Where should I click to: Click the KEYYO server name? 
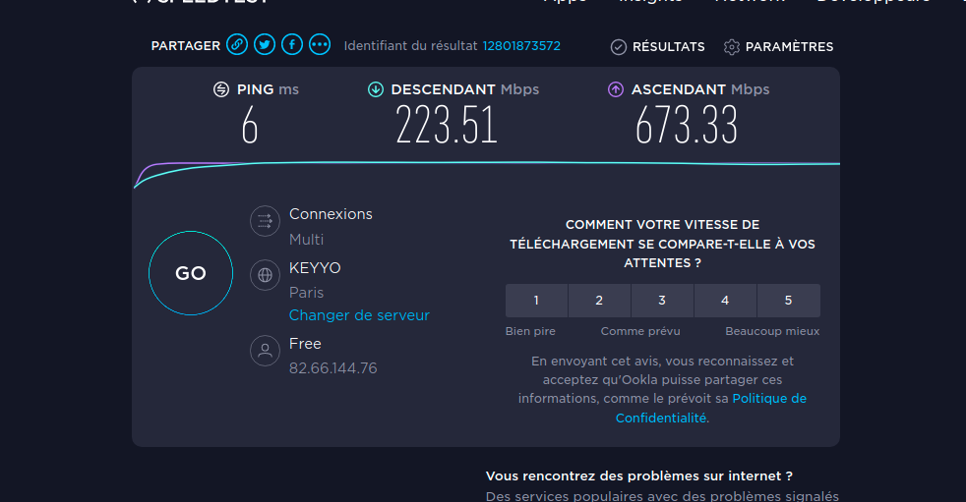(315, 268)
